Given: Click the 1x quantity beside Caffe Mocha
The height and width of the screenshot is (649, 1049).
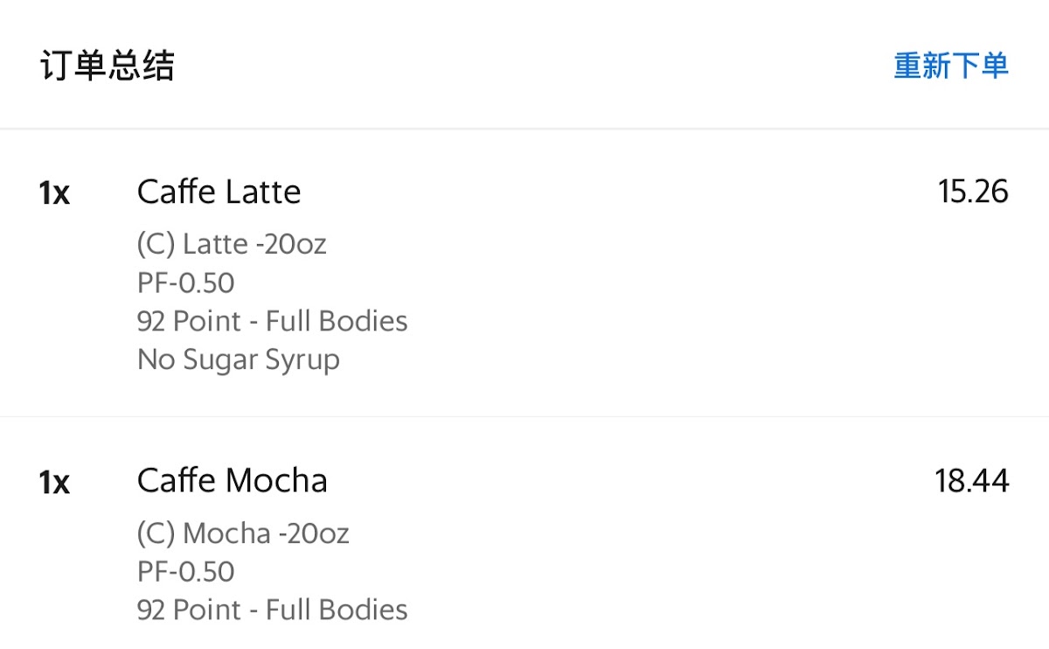Looking at the screenshot, I should click(x=54, y=482).
